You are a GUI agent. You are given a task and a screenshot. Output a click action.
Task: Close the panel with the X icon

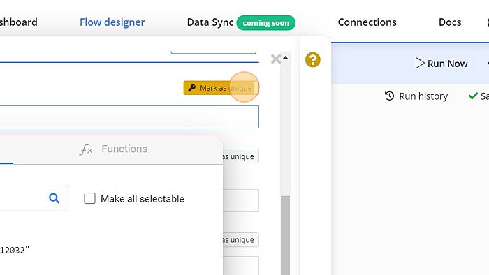coord(276,59)
